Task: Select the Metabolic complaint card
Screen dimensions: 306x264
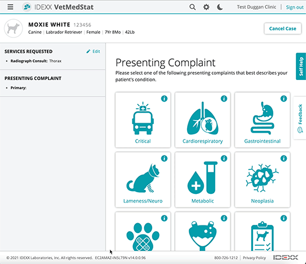Action: point(203,180)
